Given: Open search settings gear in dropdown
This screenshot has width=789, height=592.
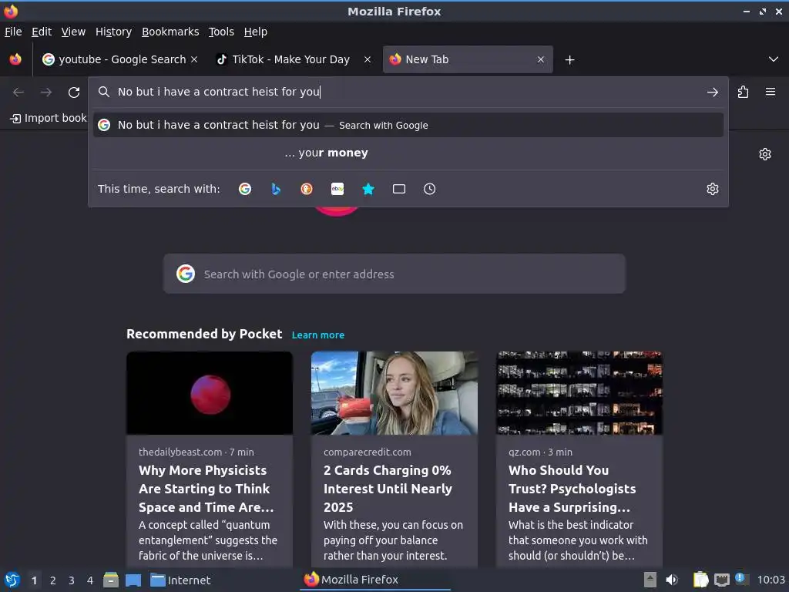Looking at the screenshot, I should pyautogui.click(x=712, y=189).
